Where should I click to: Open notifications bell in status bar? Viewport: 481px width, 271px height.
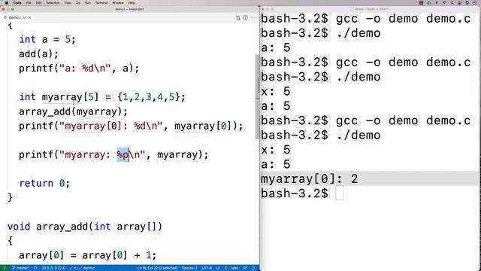coord(253,268)
